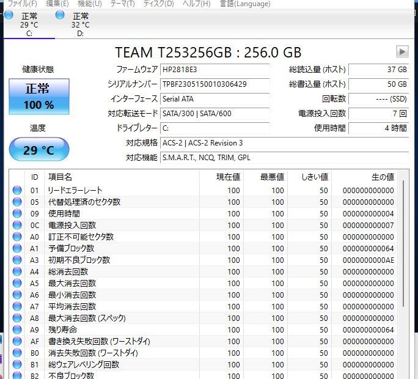418x379 pixels.
Task: Select raw value 000000000007
Action: 369,226
